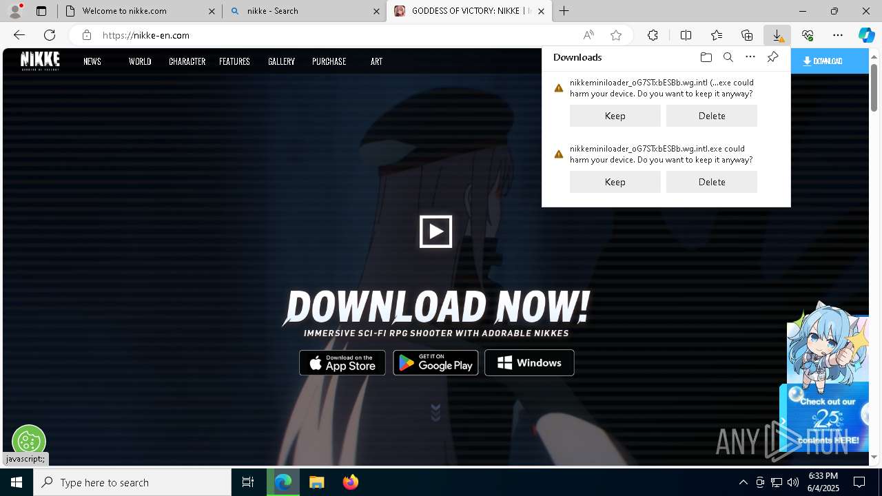Switch to the 'nikke - Search' tab
Image resolution: width=882 pixels, height=496 pixels.
point(305,11)
